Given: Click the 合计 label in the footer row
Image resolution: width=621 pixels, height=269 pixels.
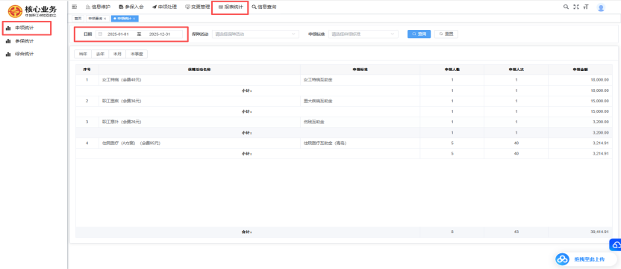Looking at the screenshot, I should pos(247,232).
